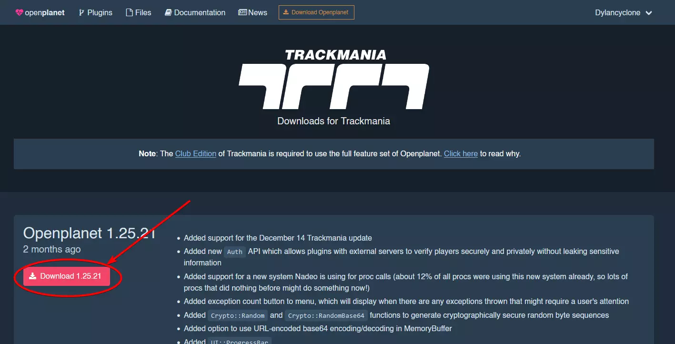Click the Files page icon

[x=129, y=13]
